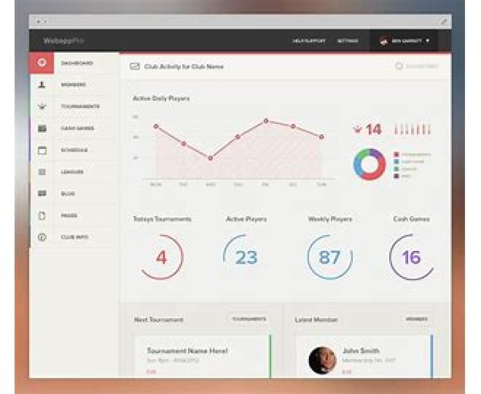Screen dimensions: 481x394
Task: Open the Blog icon in sidebar
Action: tap(42, 194)
